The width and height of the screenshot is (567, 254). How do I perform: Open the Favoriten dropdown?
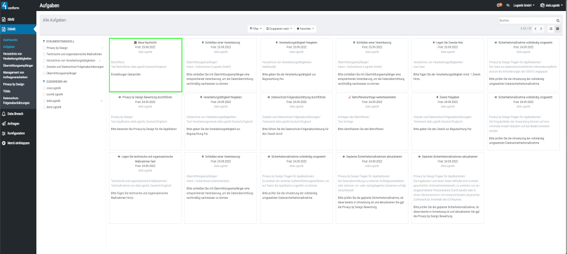tap(306, 28)
